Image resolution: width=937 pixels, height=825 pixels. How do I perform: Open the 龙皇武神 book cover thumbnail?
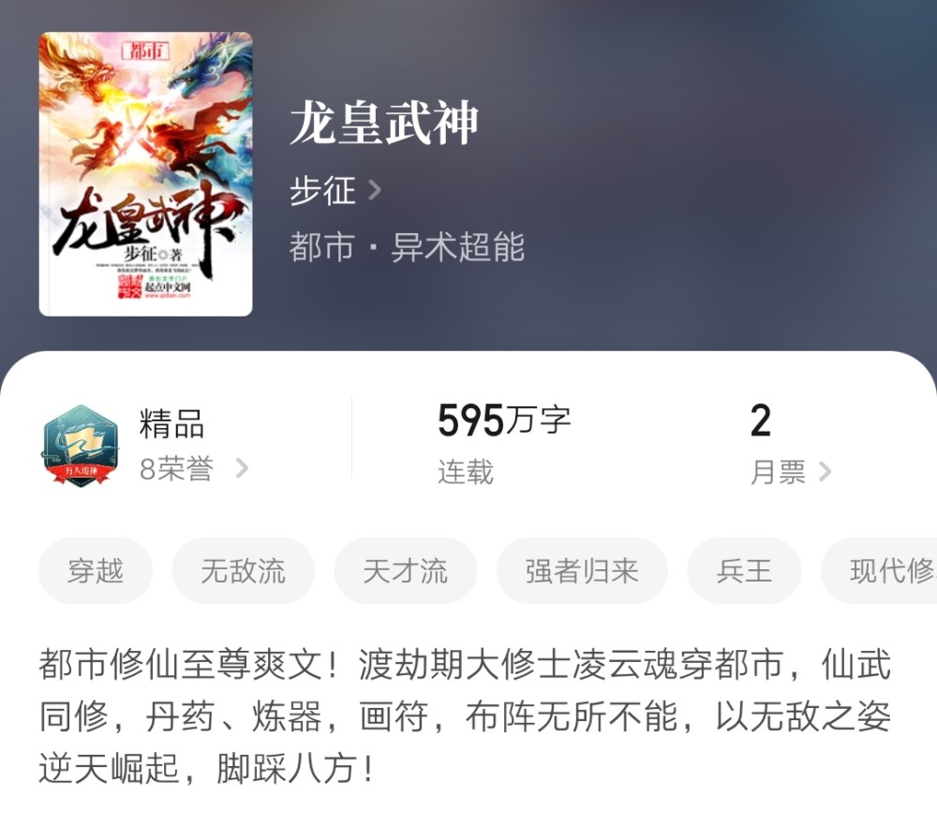pos(145,174)
